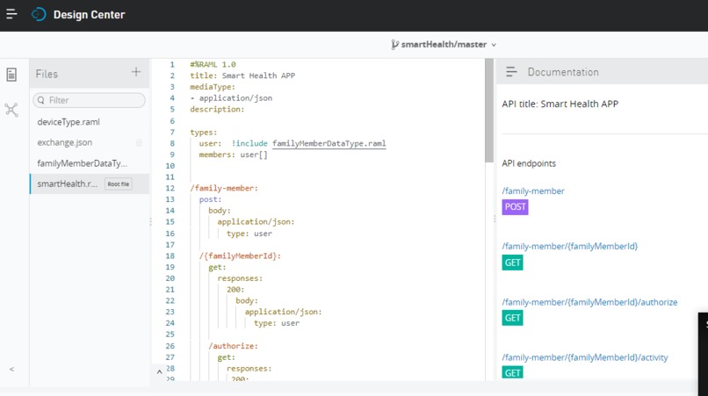Click '- application/json' on line 4
The width and height of the screenshot is (708, 396).
231,98
